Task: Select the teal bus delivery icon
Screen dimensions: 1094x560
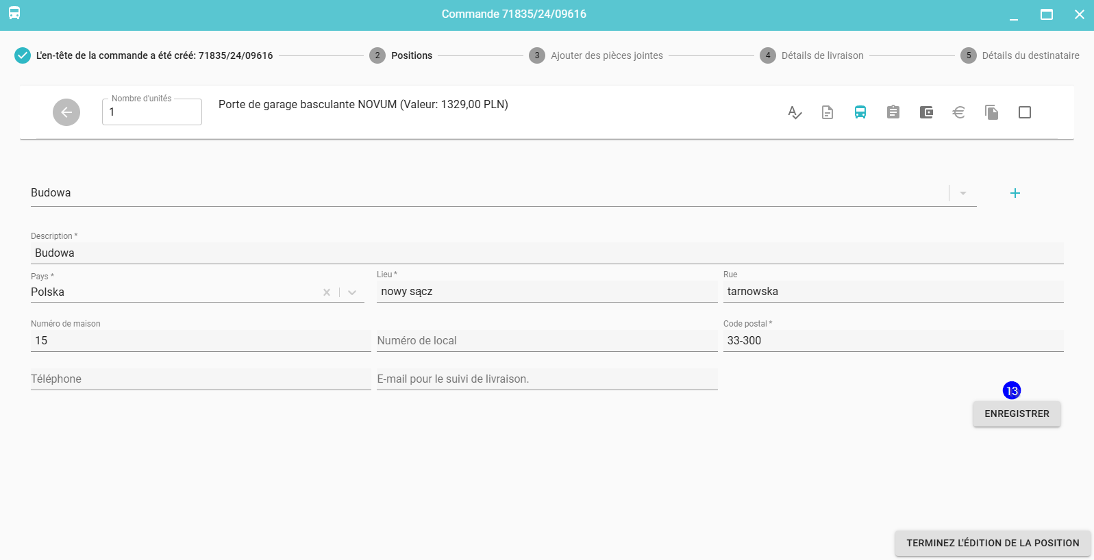Action: click(860, 112)
